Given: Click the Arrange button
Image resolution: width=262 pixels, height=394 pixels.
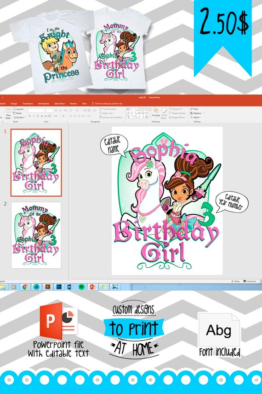Looking at the screenshot, I should coord(156,113).
